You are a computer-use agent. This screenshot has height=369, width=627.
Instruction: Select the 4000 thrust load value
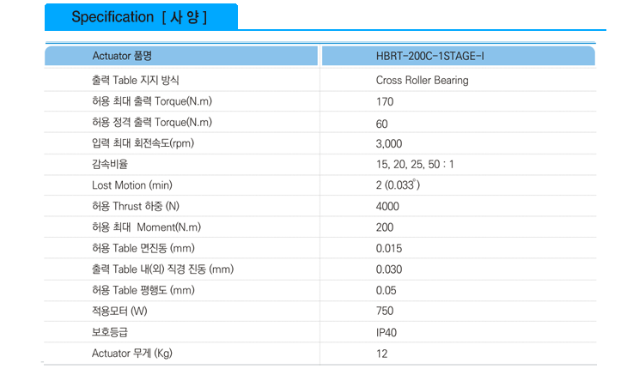click(x=387, y=207)
